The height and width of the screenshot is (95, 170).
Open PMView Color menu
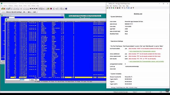120,6
